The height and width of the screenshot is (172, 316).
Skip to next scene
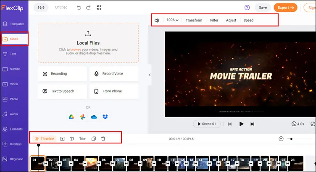click(252, 124)
